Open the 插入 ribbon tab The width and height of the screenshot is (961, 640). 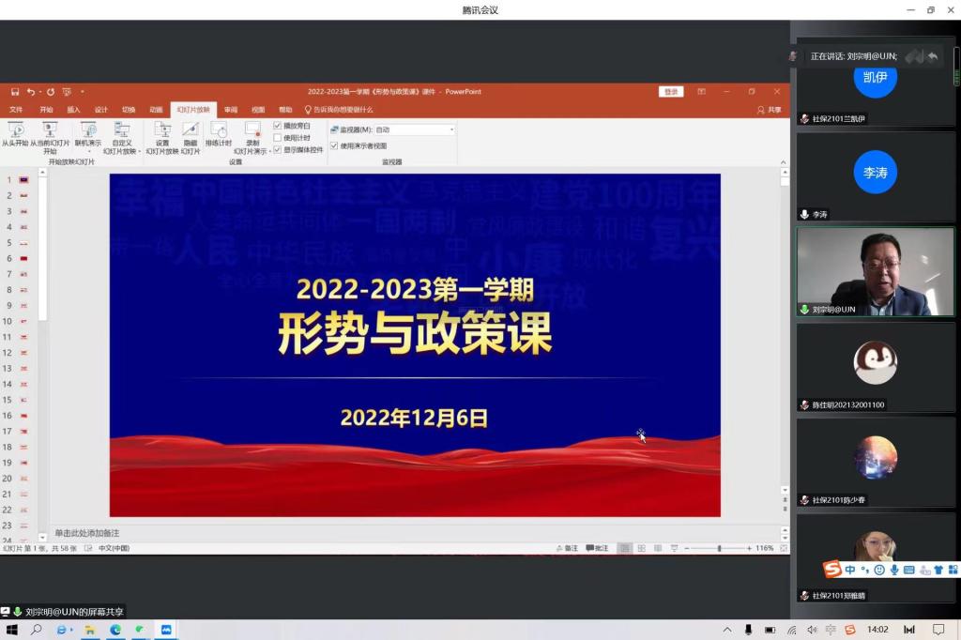click(x=73, y=110)
